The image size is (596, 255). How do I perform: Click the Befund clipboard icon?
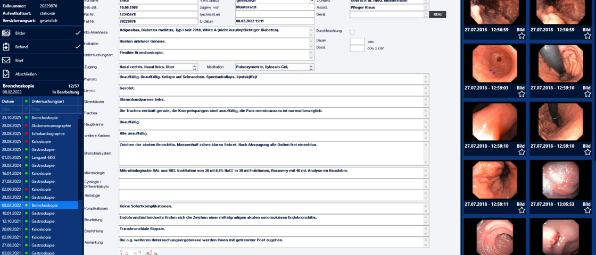[x=6, y=47]
